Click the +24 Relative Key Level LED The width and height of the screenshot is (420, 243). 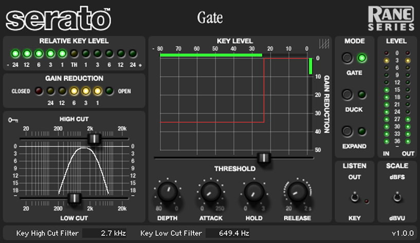(x=133, y=53)
